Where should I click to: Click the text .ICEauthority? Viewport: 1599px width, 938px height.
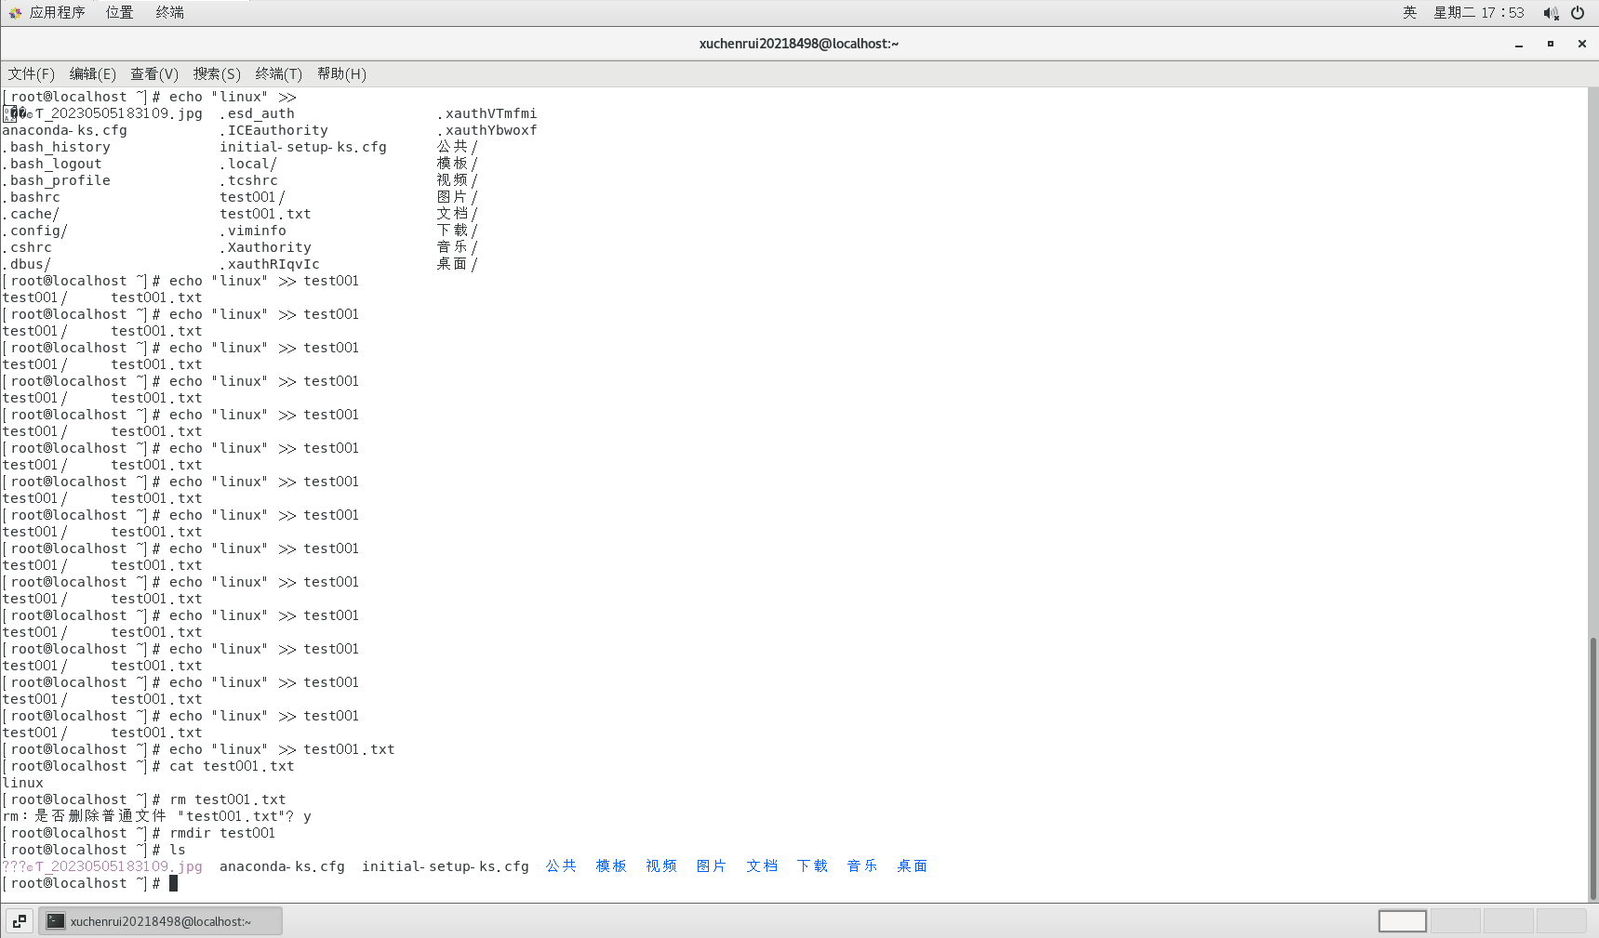pyautogui.click(x=273, y=130)
